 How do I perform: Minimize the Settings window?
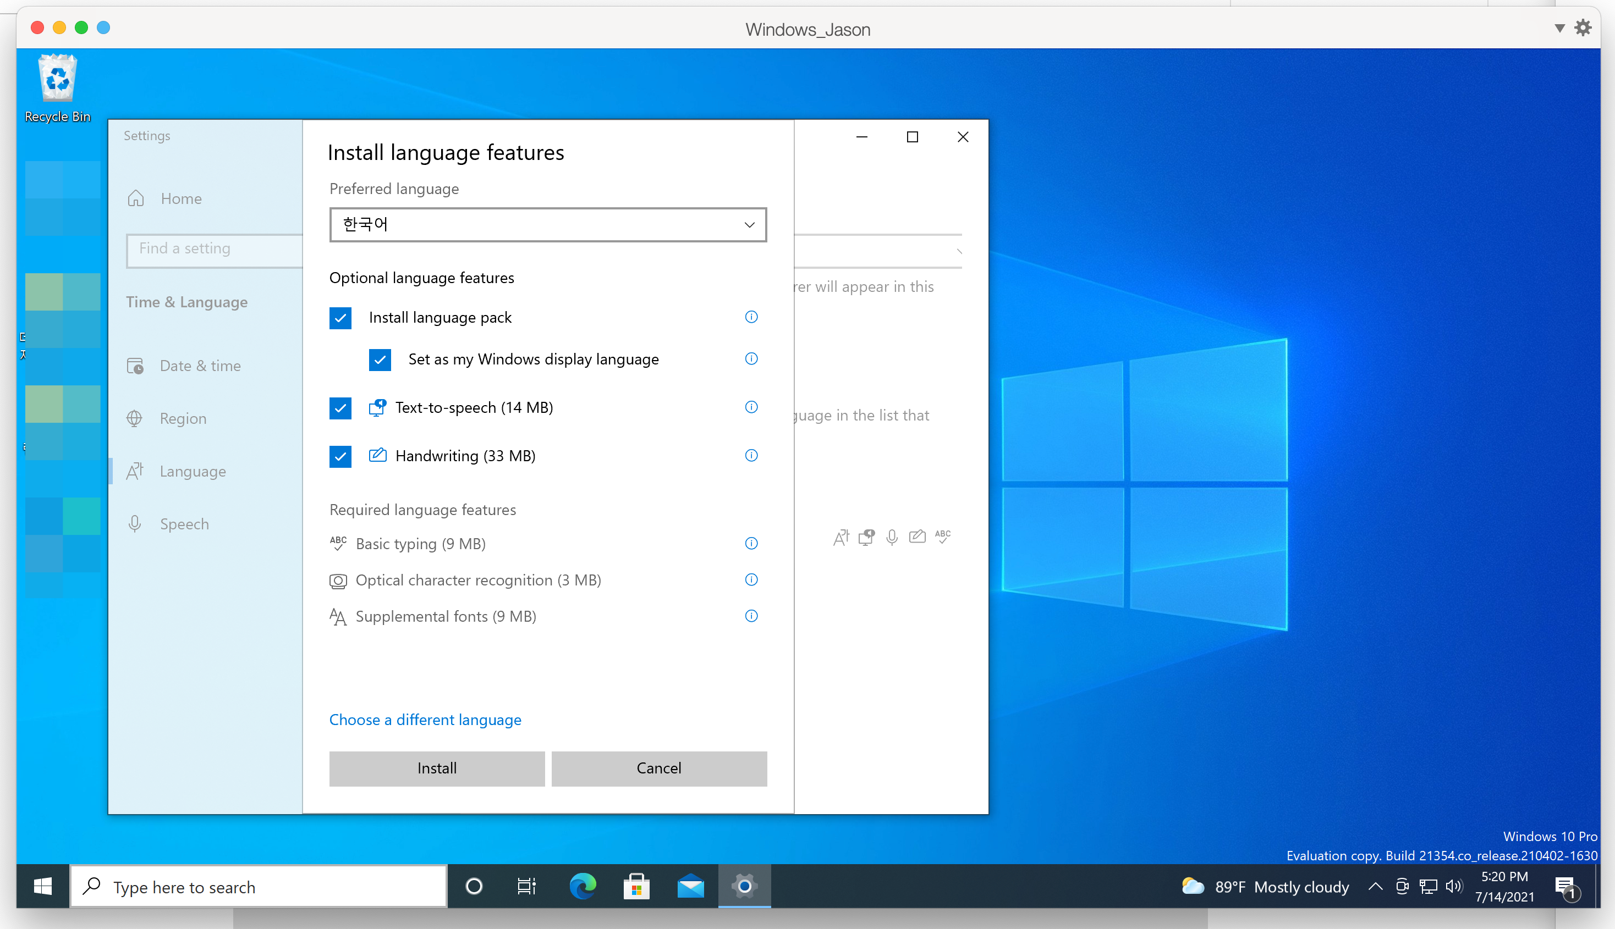[x=862, y=136]
